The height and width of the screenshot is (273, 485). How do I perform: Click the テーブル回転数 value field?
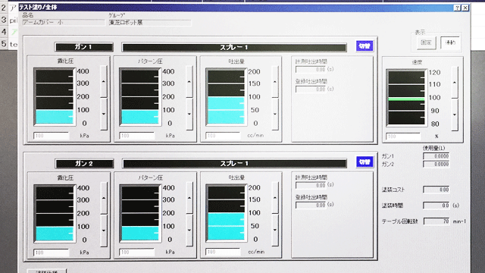(436, 221)
